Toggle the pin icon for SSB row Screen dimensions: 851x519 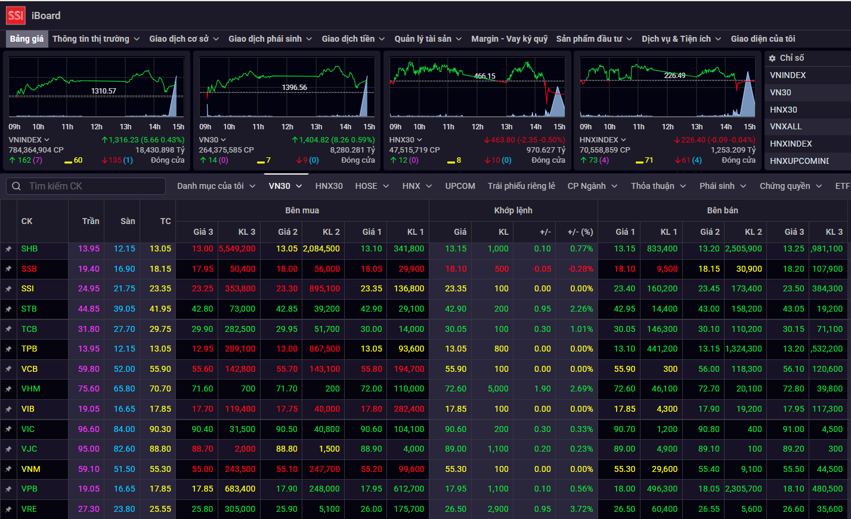[x=8, y=269]
